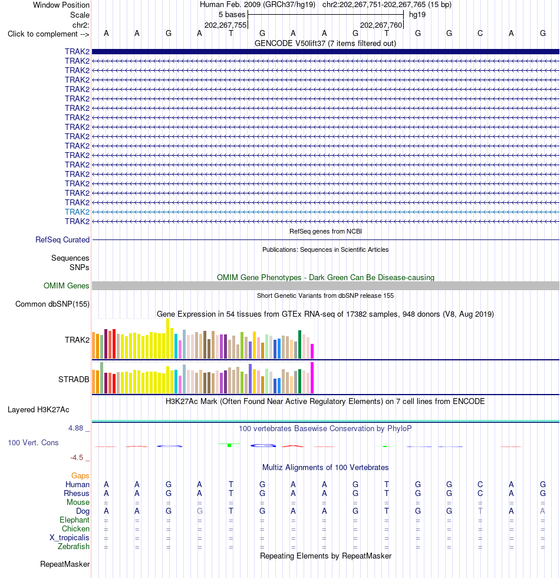
Task: Click 'Publications: Sequences in Scientific Articles' title
Action: coord(325,249)
